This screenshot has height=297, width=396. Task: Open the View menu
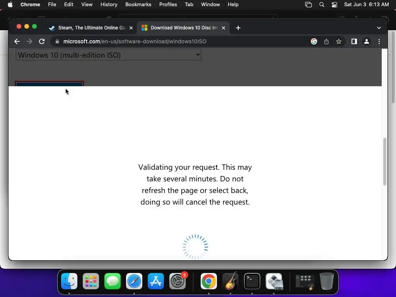click(87, 5)
